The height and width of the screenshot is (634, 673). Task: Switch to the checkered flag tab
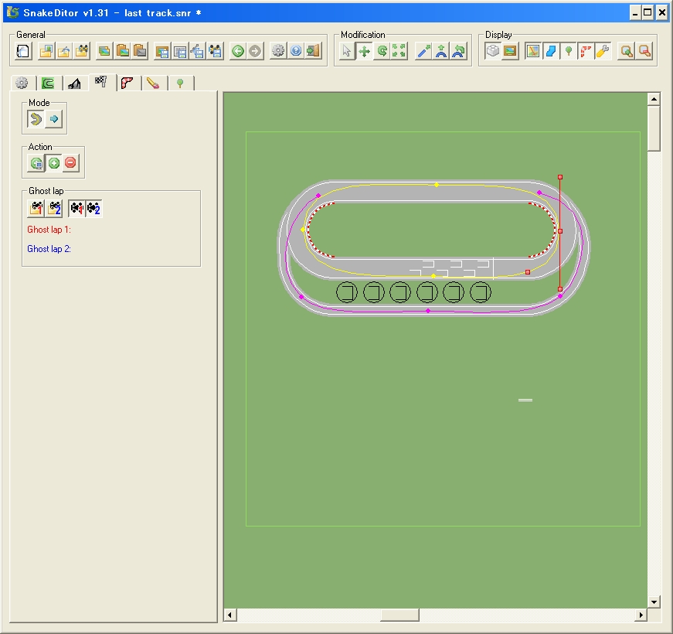click(101, 82)
